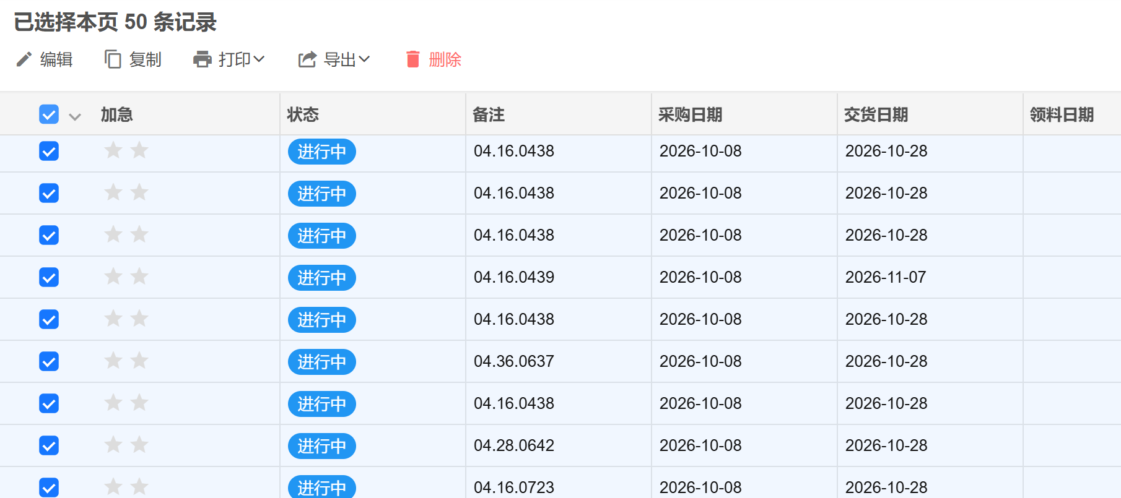Screen dimensions: 1121x498
Task: Click the 领料日期 column header
Action: click(1062, 114)
